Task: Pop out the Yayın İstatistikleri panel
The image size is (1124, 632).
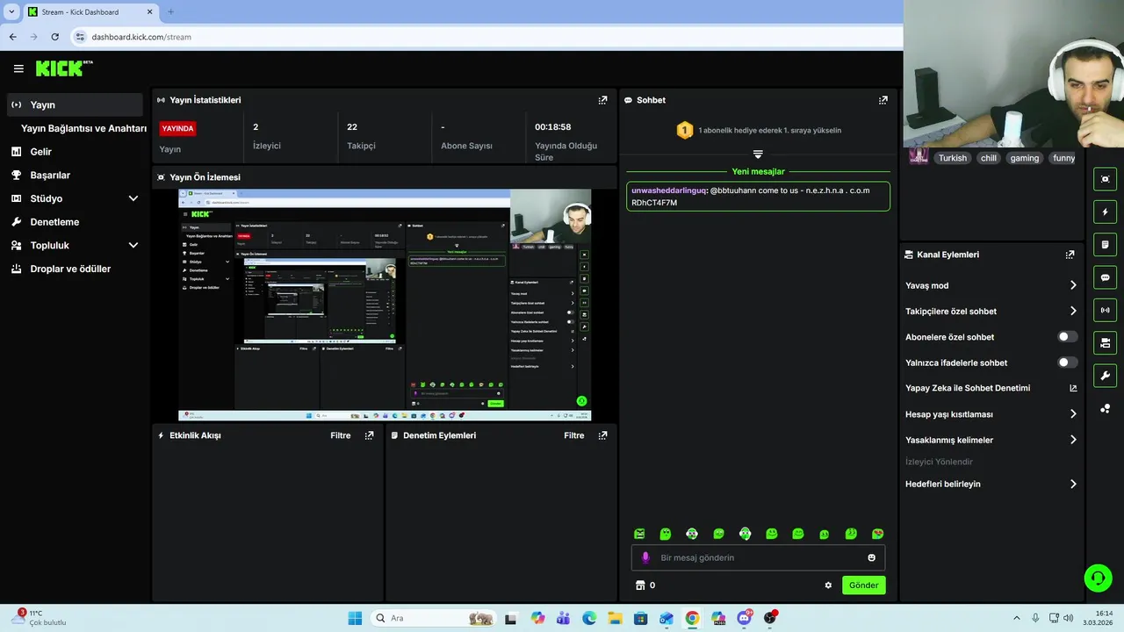Action: pyautogui.click(x=602, y=100)
